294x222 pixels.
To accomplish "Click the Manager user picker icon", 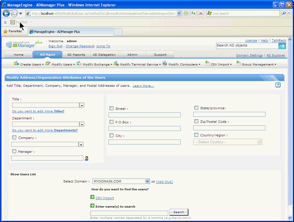I will pyautogui.click(x=87, y=159).
